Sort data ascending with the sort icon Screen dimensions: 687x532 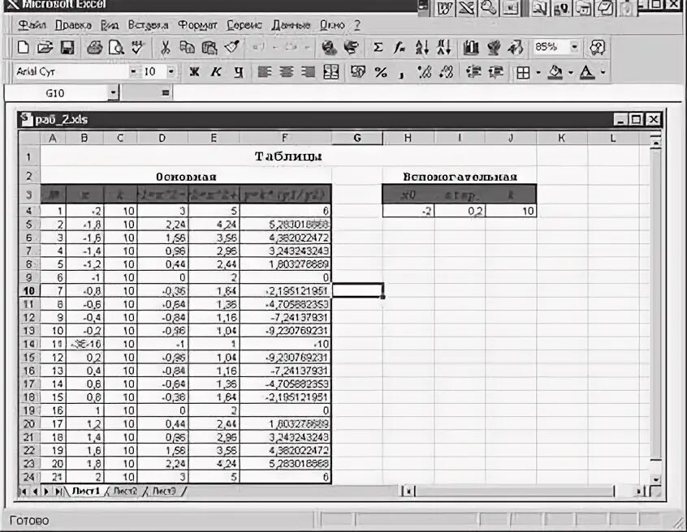click(421, 49)
